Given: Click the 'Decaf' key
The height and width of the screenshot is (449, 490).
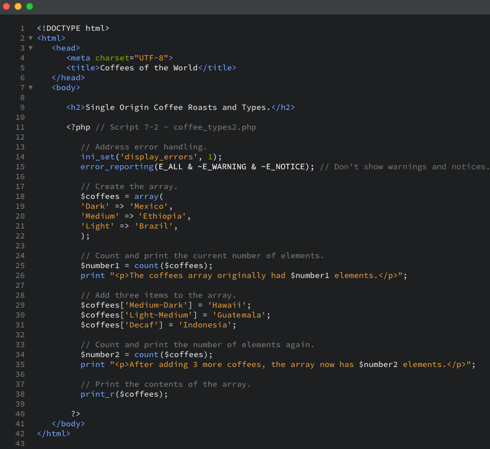Looking at the screenshot, I should 141,325.
